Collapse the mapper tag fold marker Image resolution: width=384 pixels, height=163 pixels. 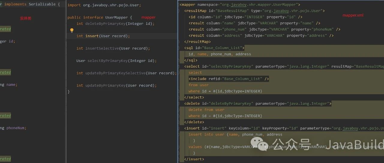click(x=179, y=5)
